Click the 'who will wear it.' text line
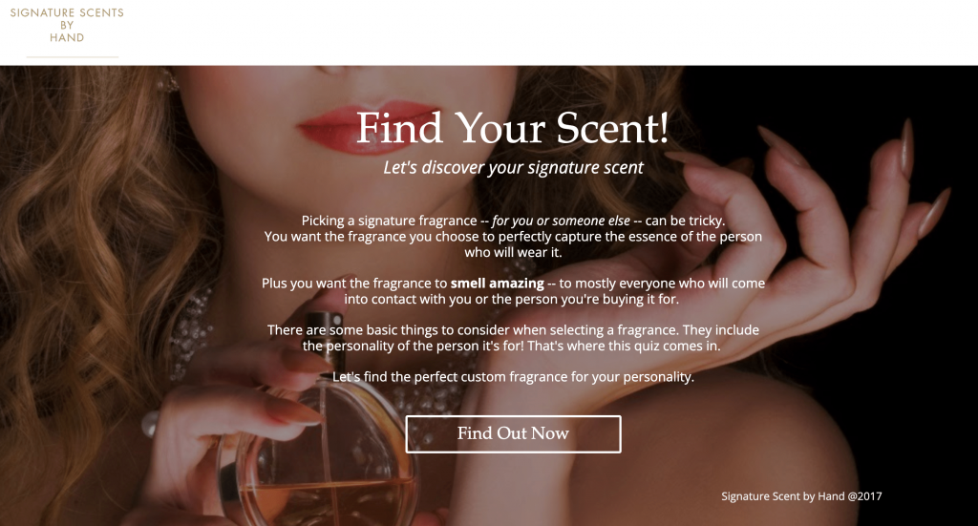978x526 pixels. click(x=513, y=252)
